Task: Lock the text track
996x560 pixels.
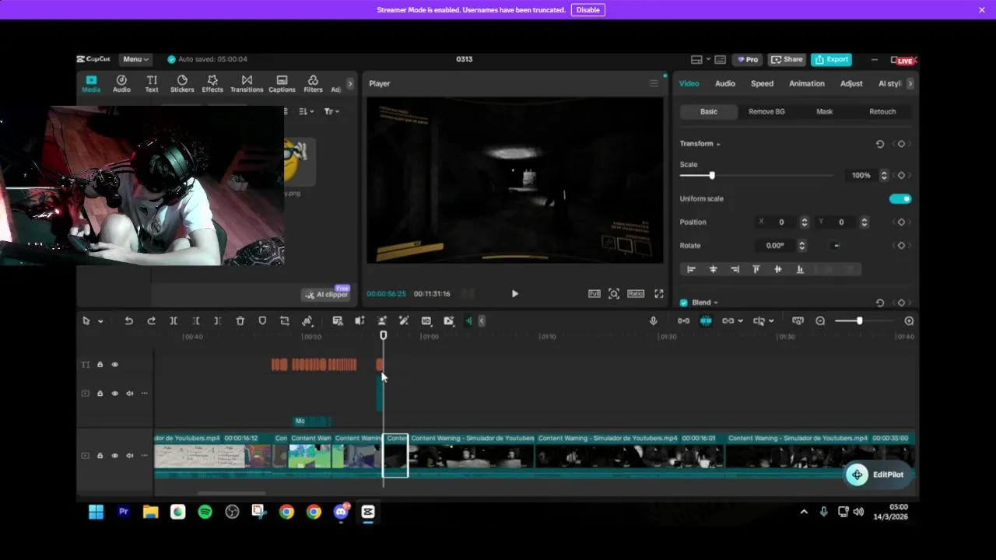Action: [100, 365]
